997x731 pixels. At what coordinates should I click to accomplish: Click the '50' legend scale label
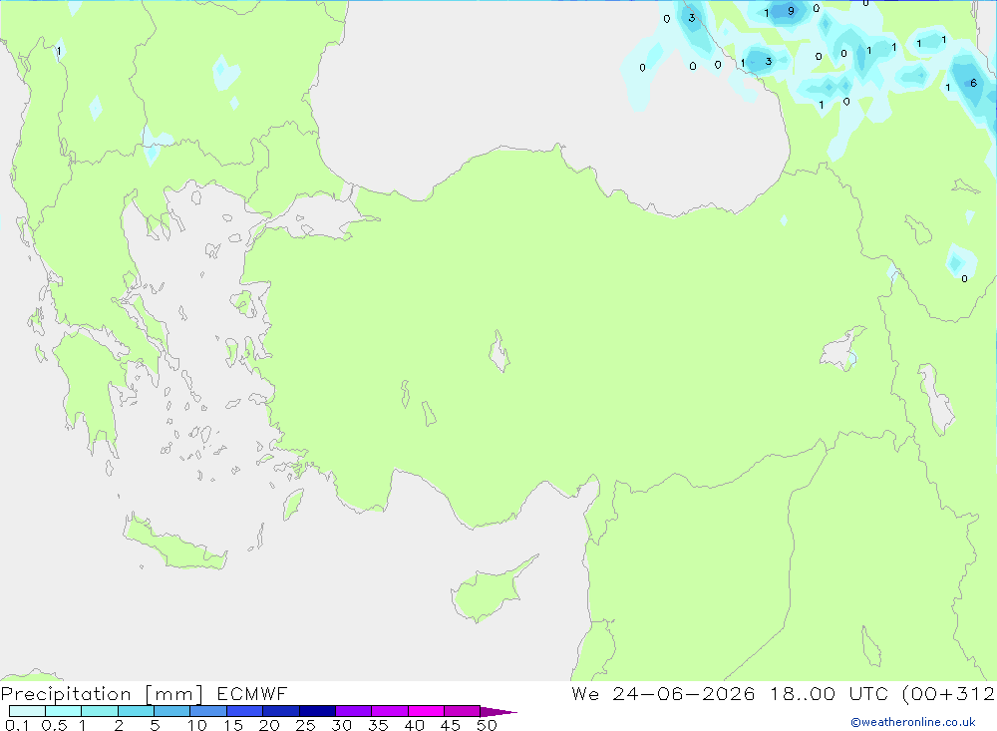488,725
